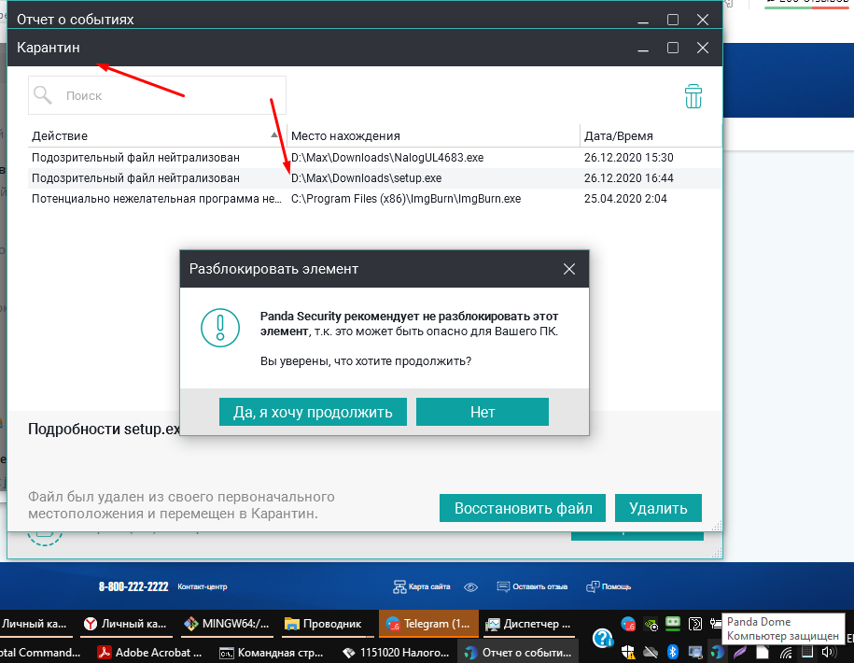Select the ImgBurn.exe quarantine row
Image resolution: width=854 pixels, height=663 pixels.
click(374, 199)
